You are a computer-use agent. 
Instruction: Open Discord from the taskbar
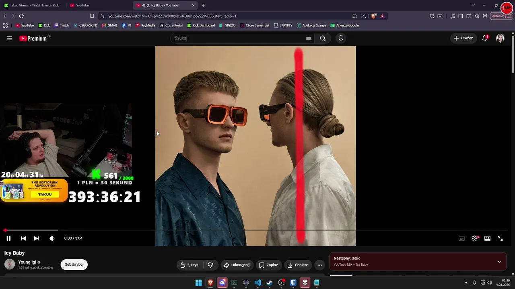coord(222,283)
